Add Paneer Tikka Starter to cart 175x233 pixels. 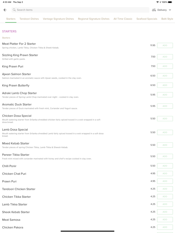point(165,156)
